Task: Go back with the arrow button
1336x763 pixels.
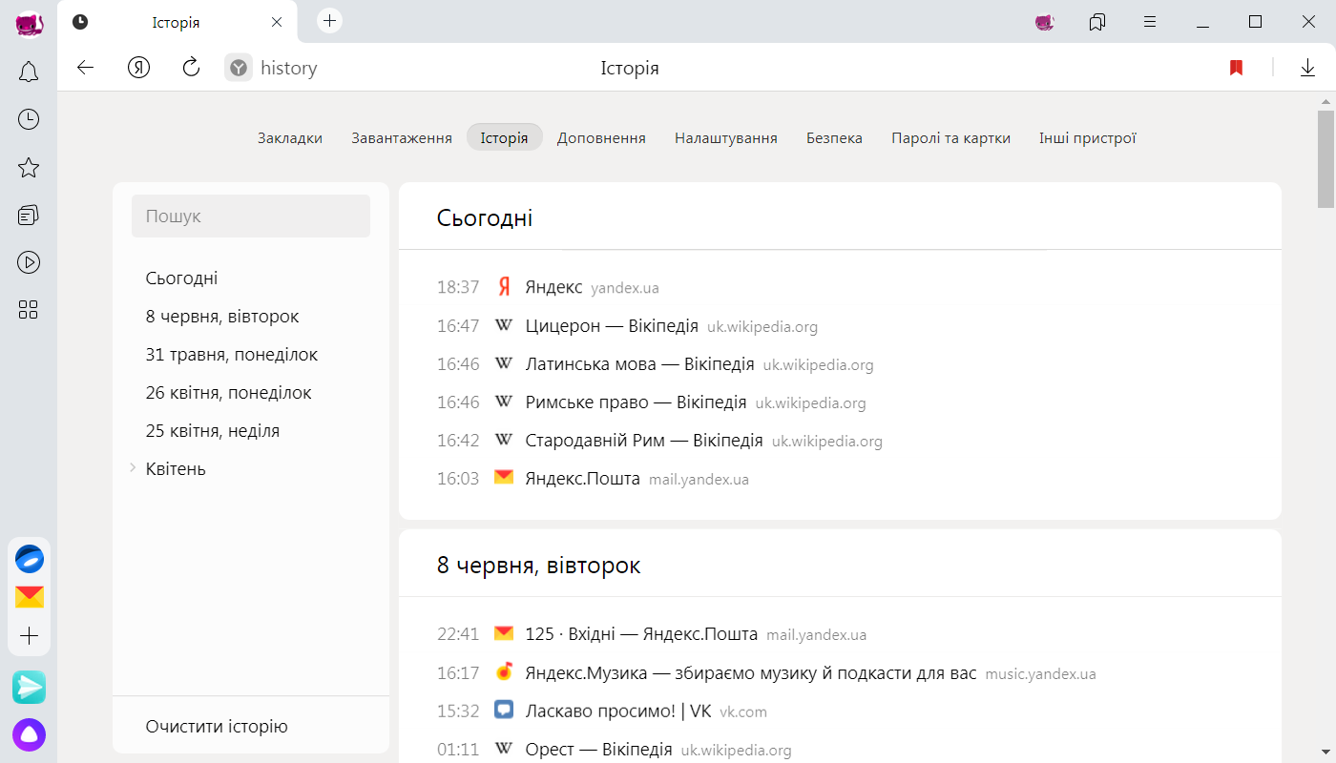Action: (86, 68)
